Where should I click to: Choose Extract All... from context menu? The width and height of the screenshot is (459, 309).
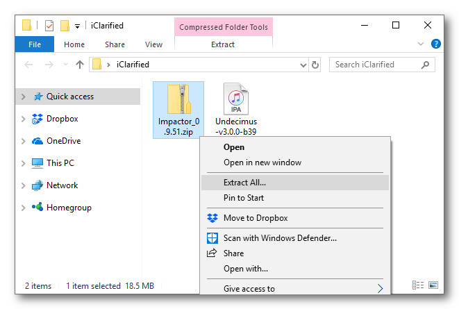[244, 183]
